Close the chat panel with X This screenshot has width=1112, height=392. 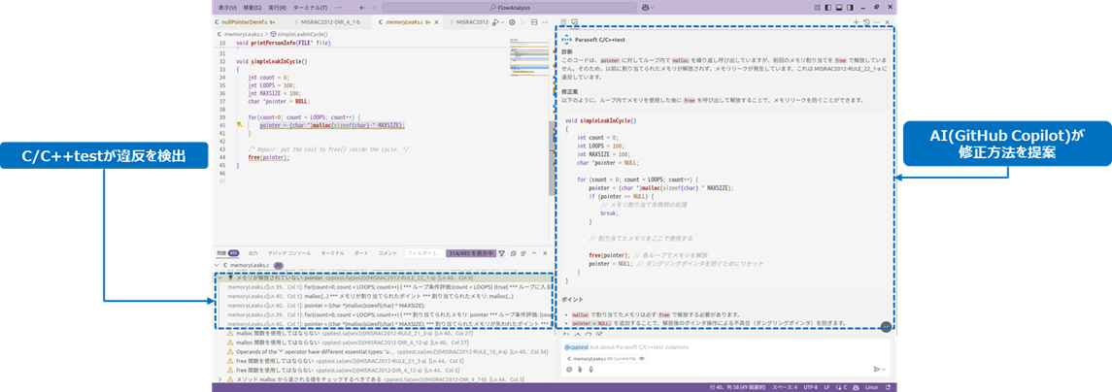888,22
